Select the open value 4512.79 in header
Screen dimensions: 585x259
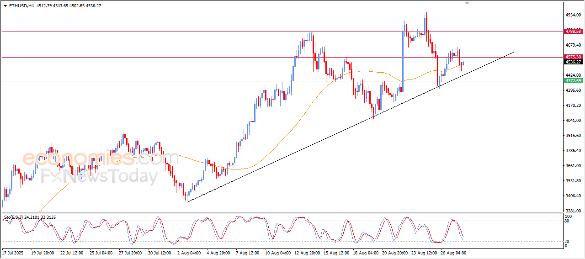(x=44, y=6)
